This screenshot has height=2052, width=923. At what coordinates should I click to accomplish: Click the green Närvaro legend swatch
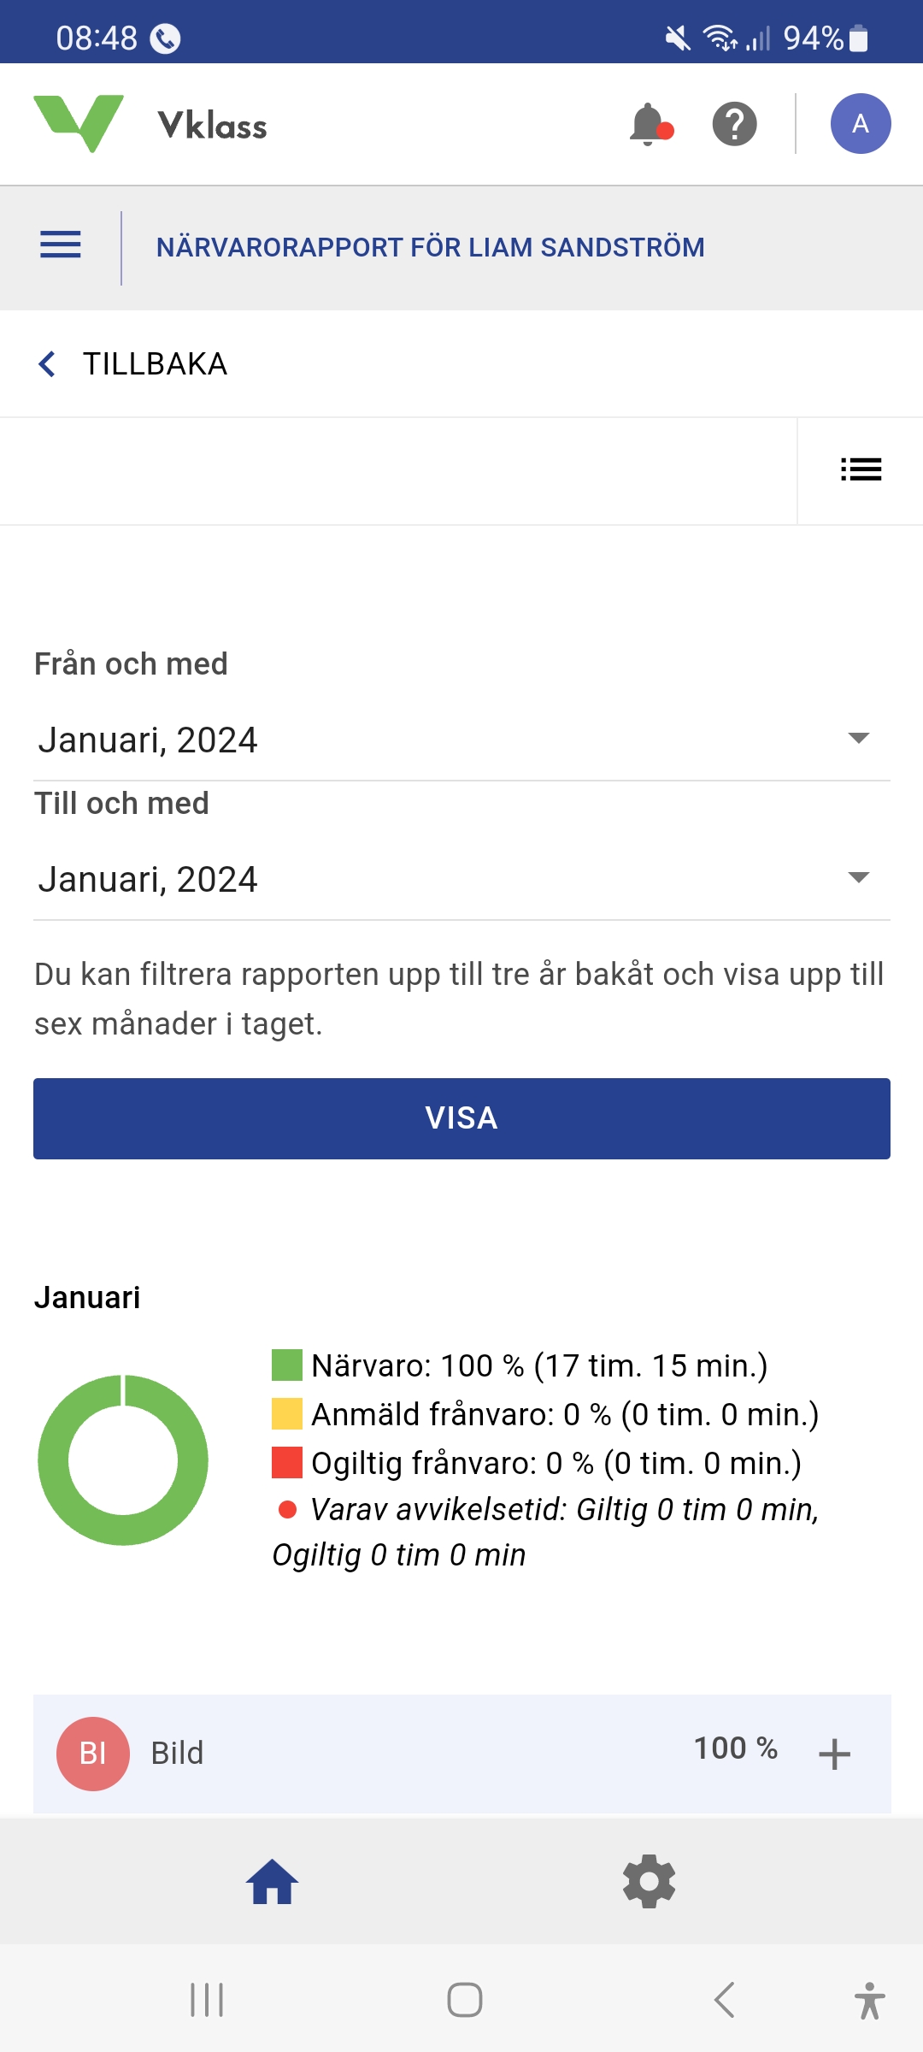[287, 1365]
